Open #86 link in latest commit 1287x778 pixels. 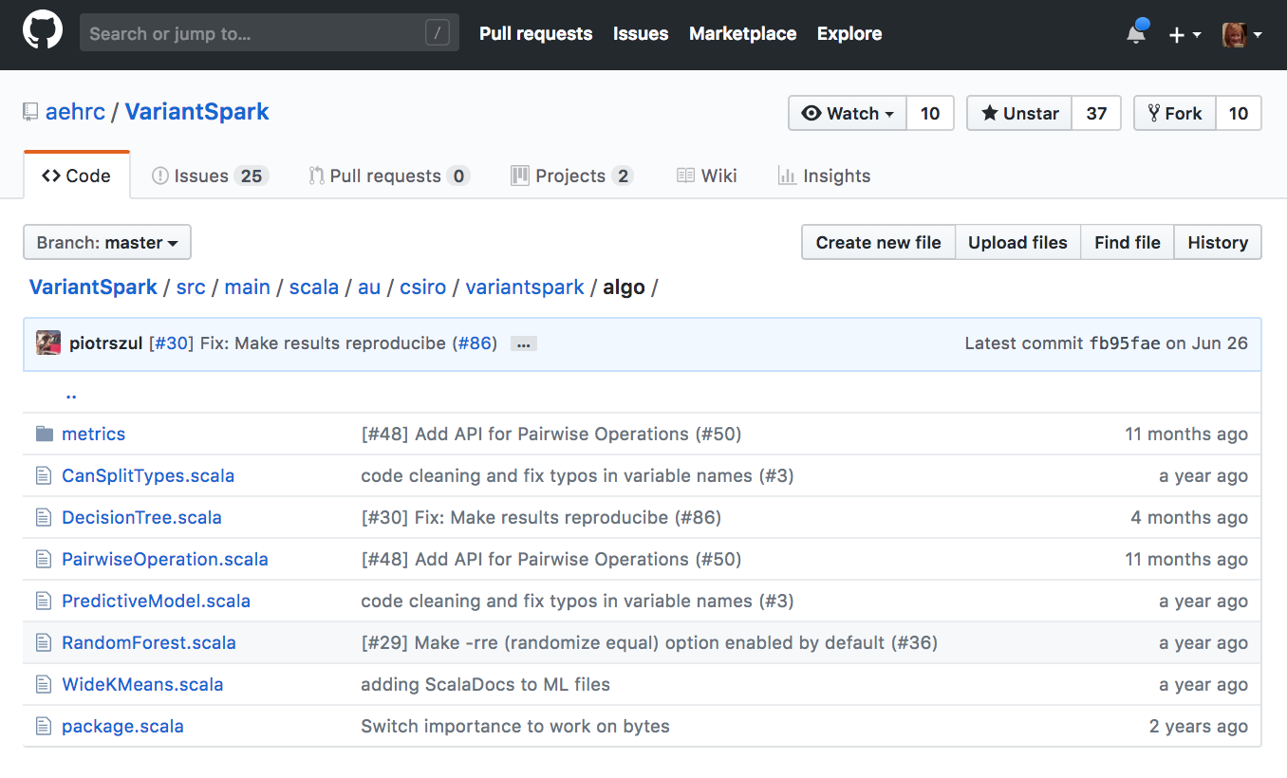click(x=475, y=343)
